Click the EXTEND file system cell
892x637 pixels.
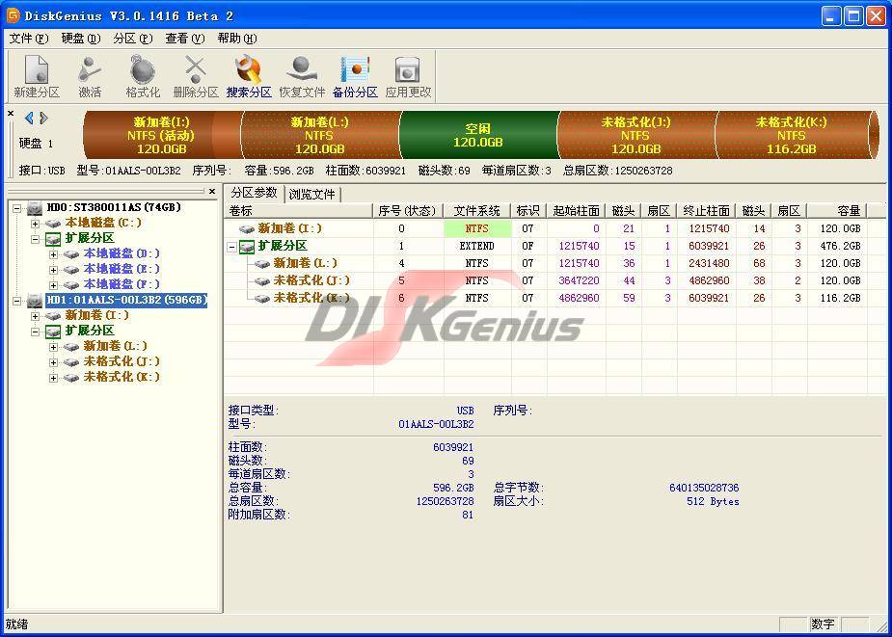pyautogui.click(x=476, y=247)
